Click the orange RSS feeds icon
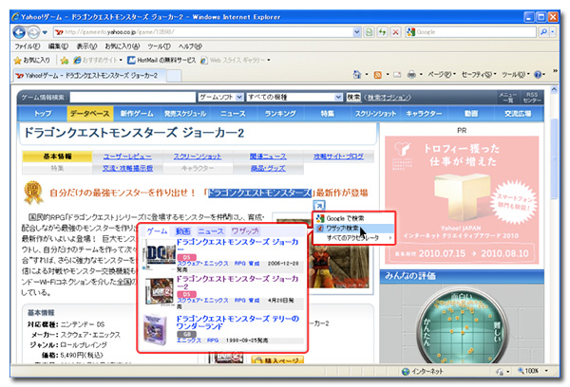 coord(378,75)
